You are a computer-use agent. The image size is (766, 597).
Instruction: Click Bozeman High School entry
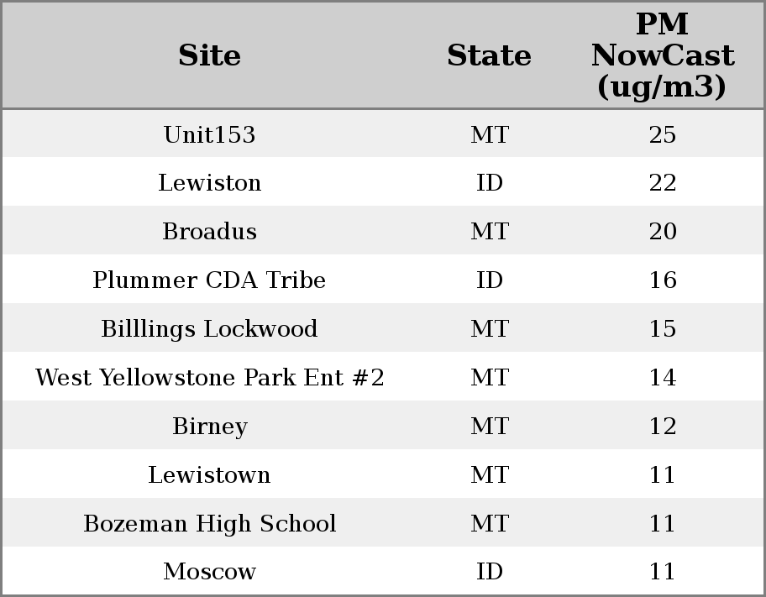209,524
